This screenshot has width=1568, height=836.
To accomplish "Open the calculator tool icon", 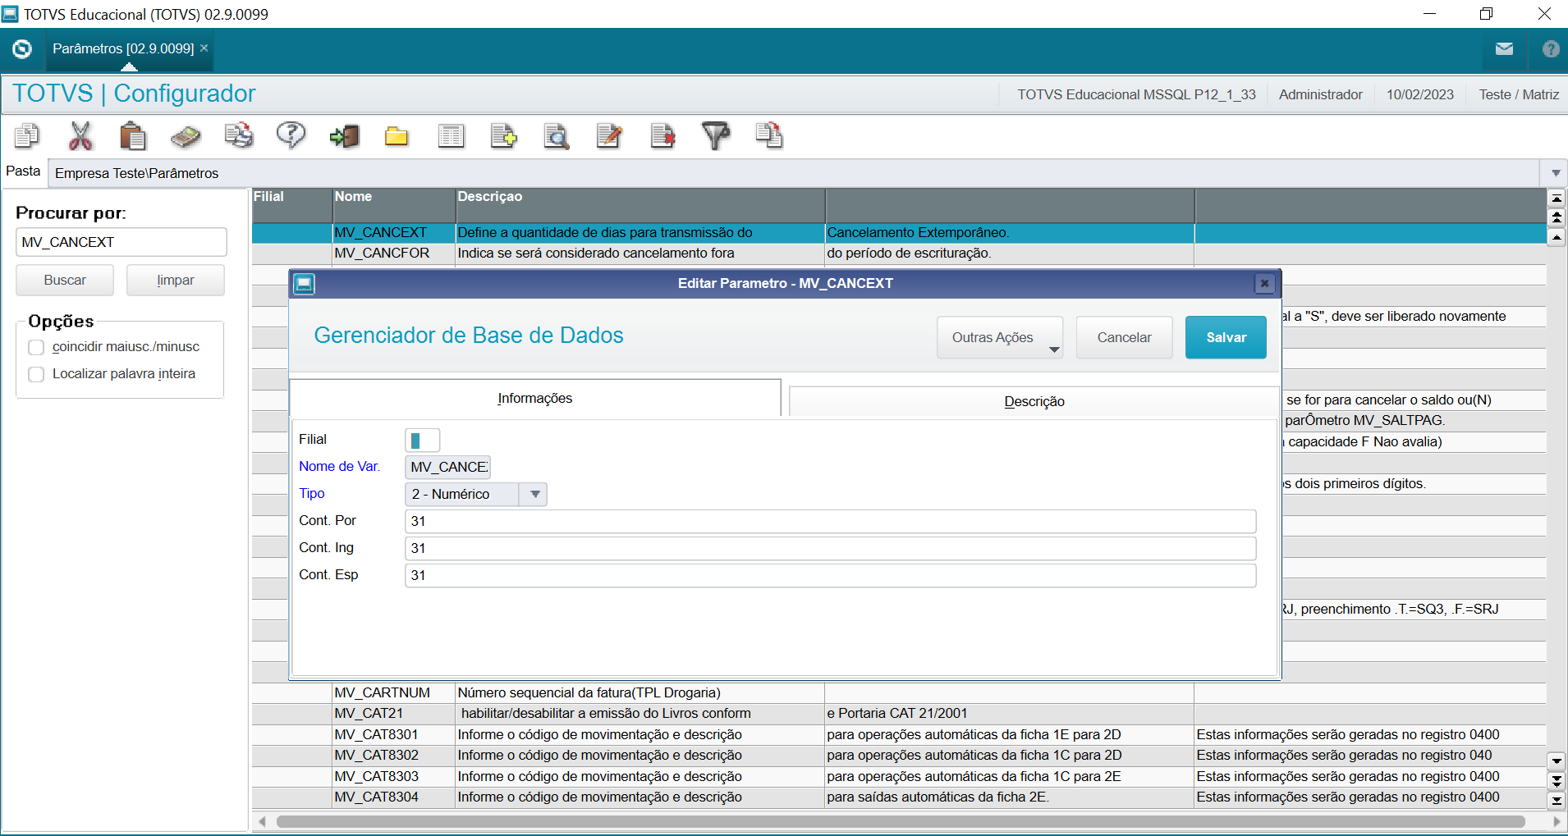I will tap(186, 135).
